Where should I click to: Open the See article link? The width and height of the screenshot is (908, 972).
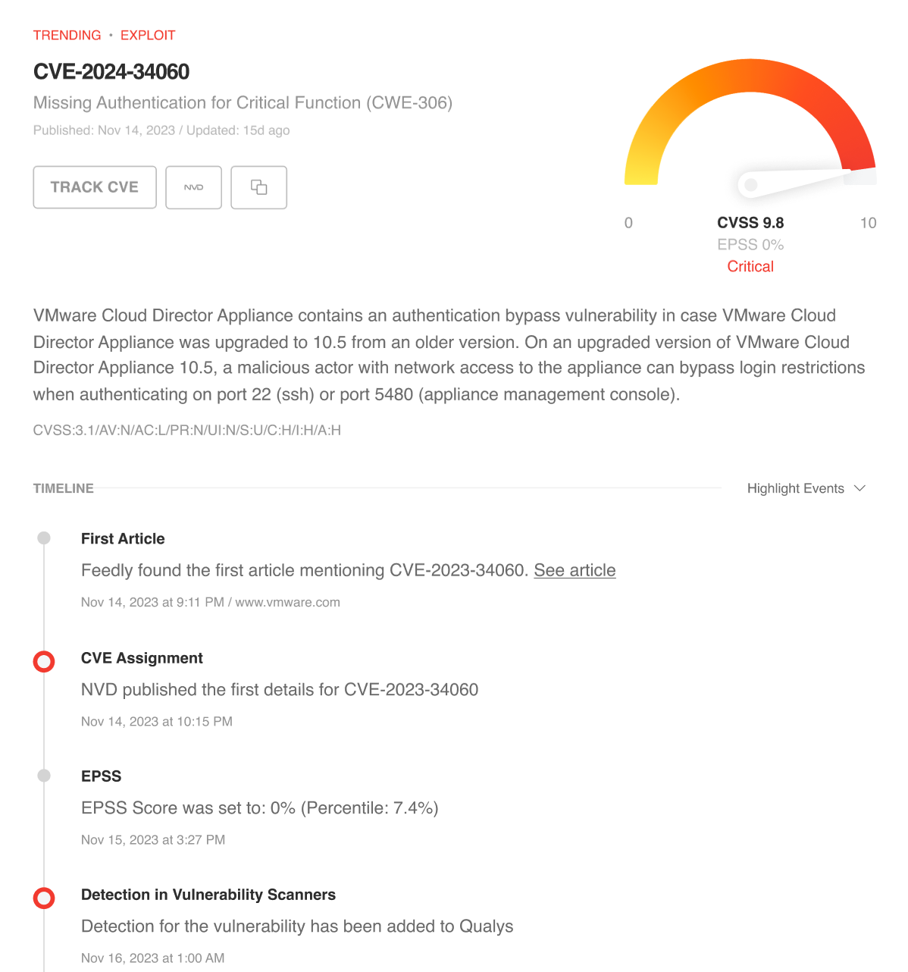[x=575, y=570]
